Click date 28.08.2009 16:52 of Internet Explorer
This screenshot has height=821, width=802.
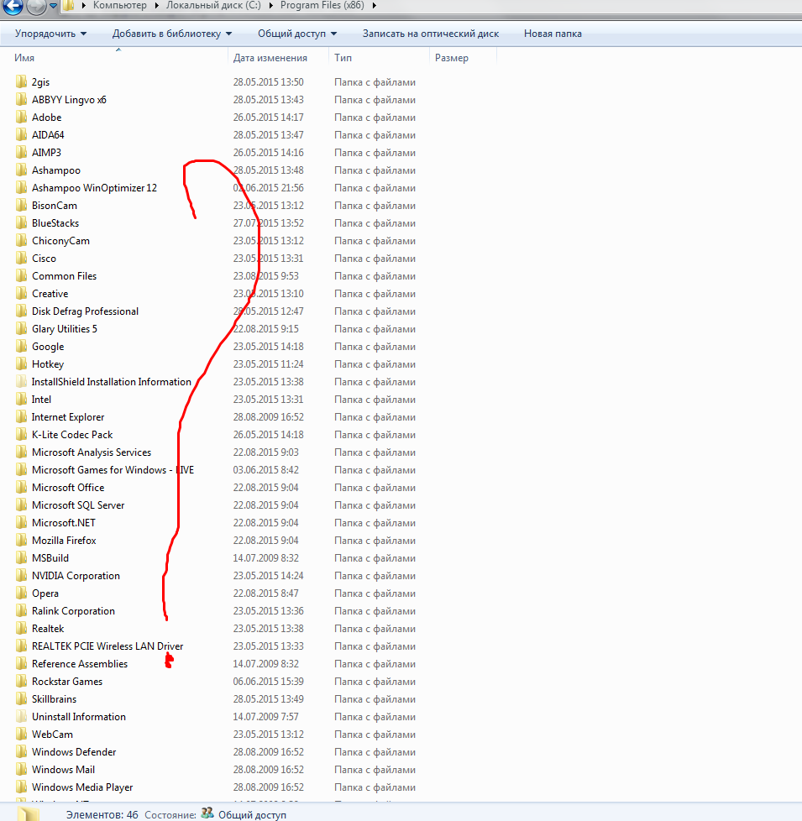[x=268, y=416]
